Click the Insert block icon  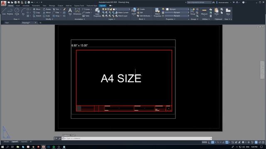pos(134,11)
